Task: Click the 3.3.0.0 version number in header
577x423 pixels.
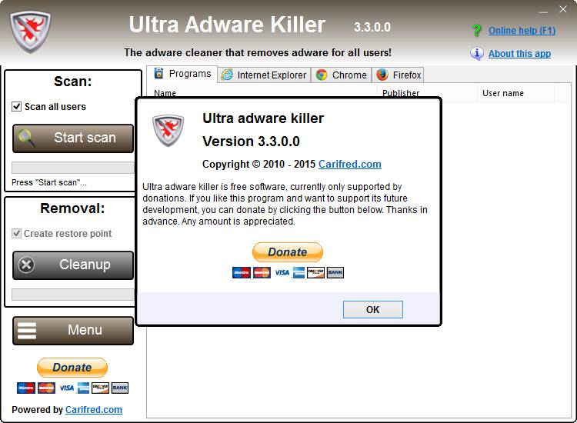Action: coord(372,27)
